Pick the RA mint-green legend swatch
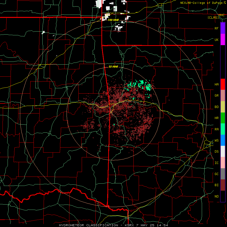227x227 pixels. [x=223, y=129]
